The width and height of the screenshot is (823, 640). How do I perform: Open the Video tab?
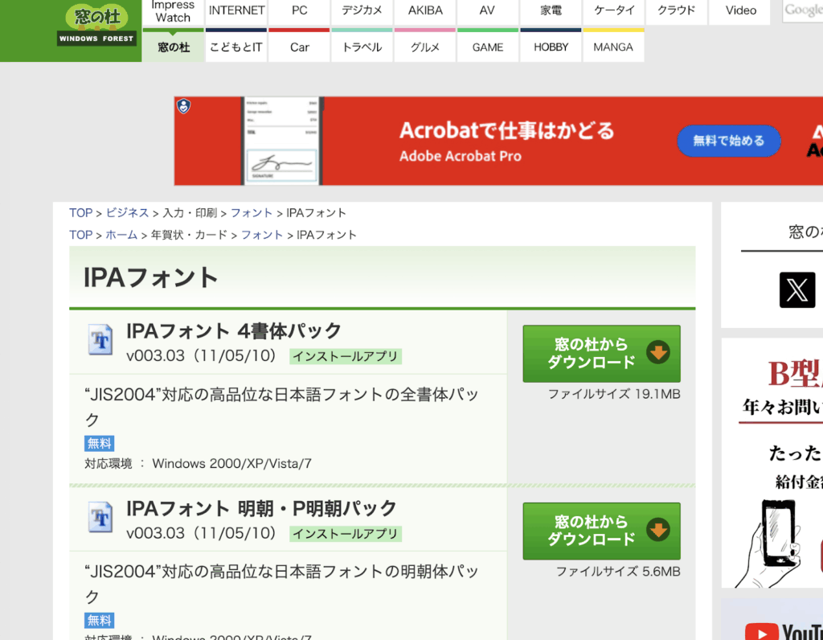[740, 10]
